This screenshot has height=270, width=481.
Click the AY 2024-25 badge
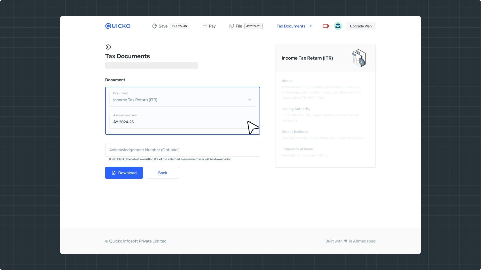[253, 26]
